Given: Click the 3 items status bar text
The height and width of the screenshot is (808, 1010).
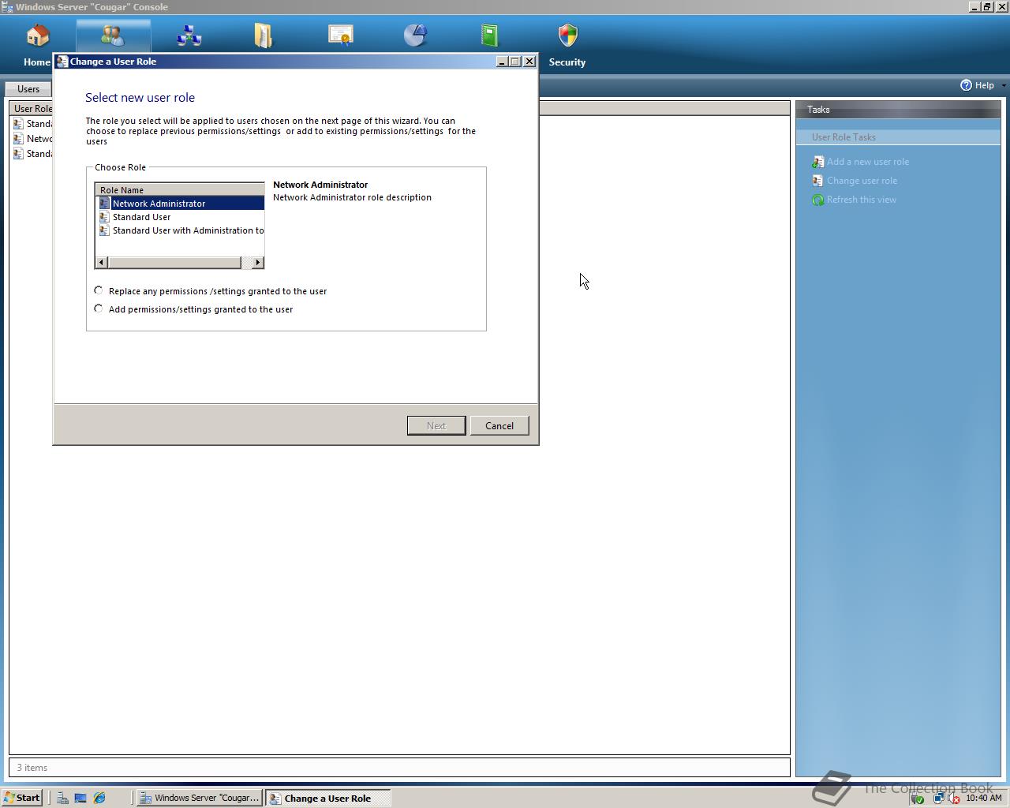Looking at the screenshot, I should [32, 768].
